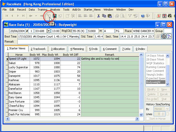
Task: Click the Copy icon in toolbar
Action: [104, 16]
